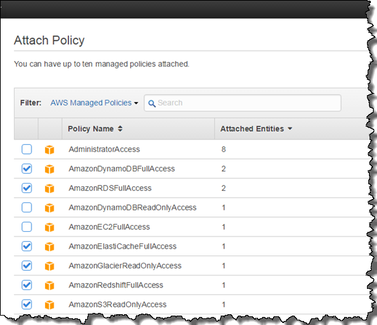Screen dimensions: 377x325
Task: Click the AmazonGlacierReadOnlyAccess cube icon
Action: tap(50, 266)
